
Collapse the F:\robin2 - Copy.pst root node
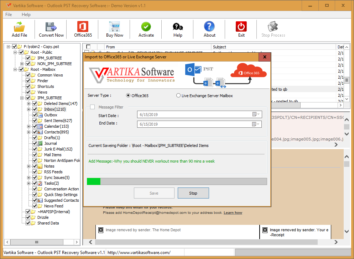pyautogui.click(x=8, y=47)
